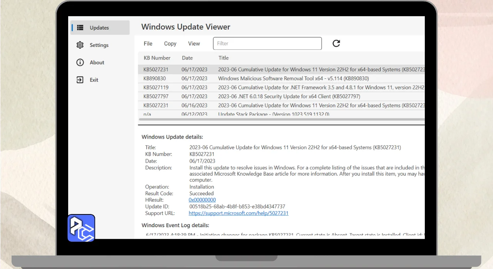
Task: Select the KB890830 row cell
Action: tap(154, 78)
